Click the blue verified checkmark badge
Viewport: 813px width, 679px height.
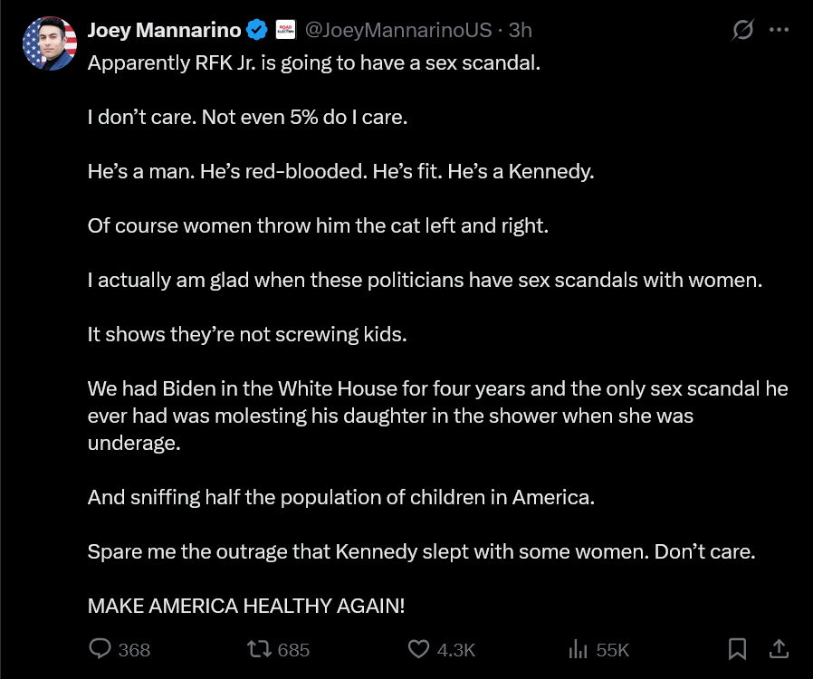[x=256, y=30]
